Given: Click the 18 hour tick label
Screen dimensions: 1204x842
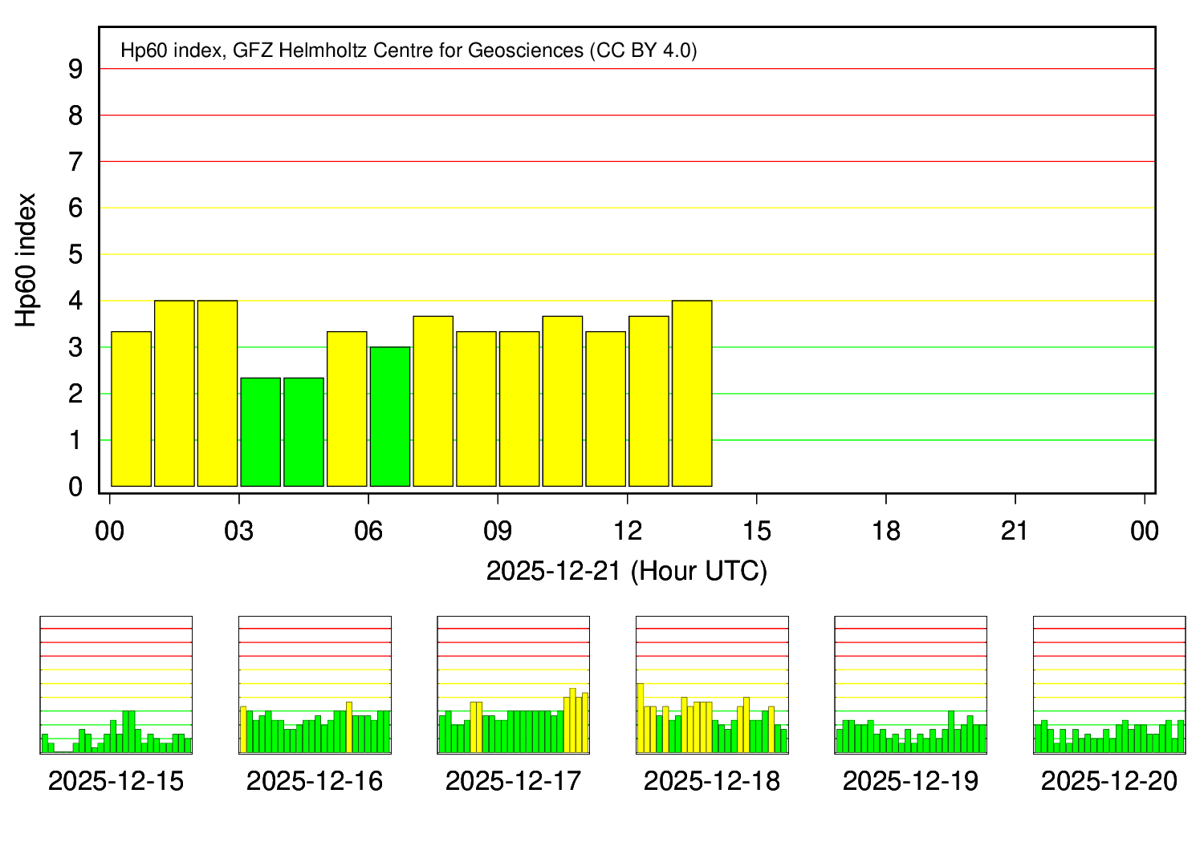Looking at the screenshot, I should click(x=885, y=531).
